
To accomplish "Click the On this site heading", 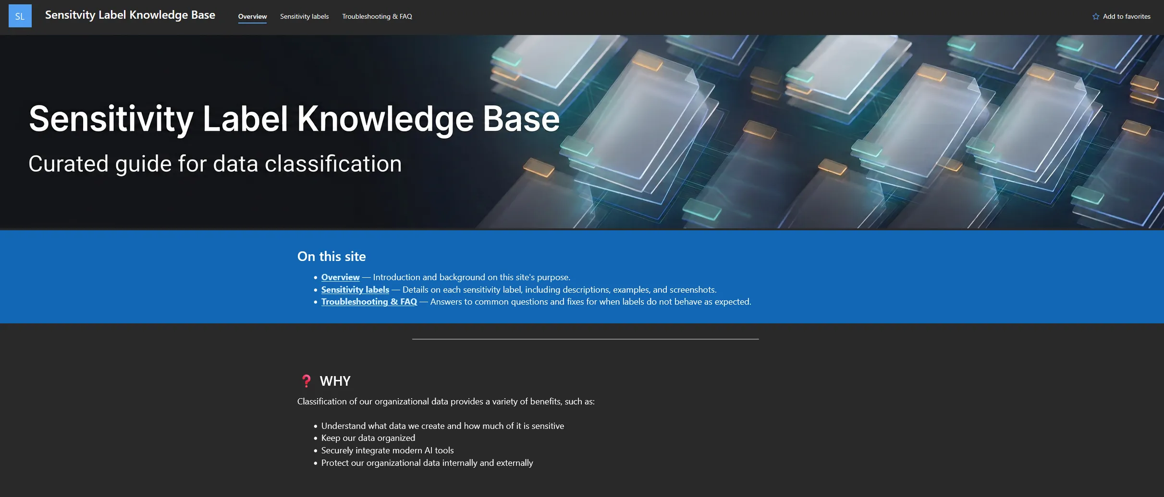I will point(331,257).
